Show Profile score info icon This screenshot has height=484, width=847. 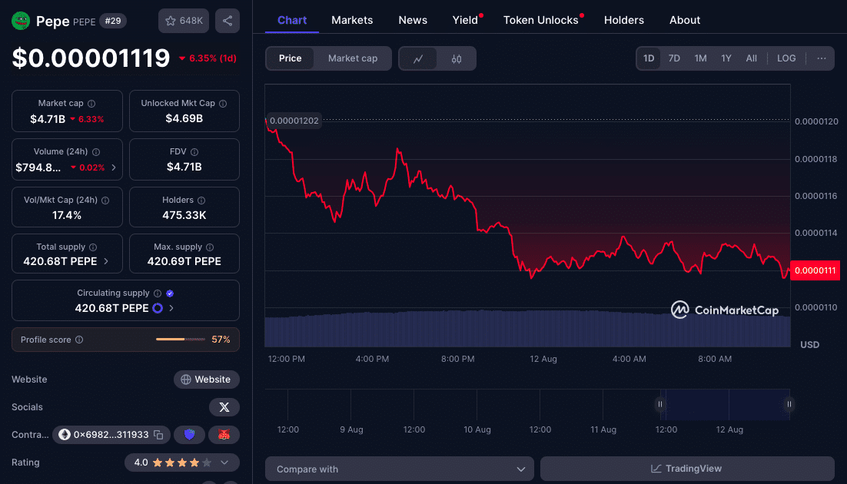click(x=79, y=340)
